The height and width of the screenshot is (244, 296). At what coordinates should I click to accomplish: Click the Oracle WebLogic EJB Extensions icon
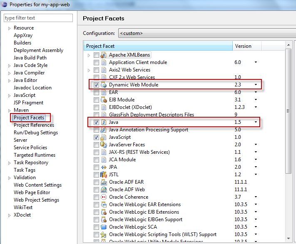coord(104,212)
